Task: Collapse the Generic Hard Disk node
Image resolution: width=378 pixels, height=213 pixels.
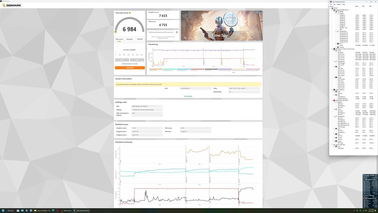Action: pos(332,145)
